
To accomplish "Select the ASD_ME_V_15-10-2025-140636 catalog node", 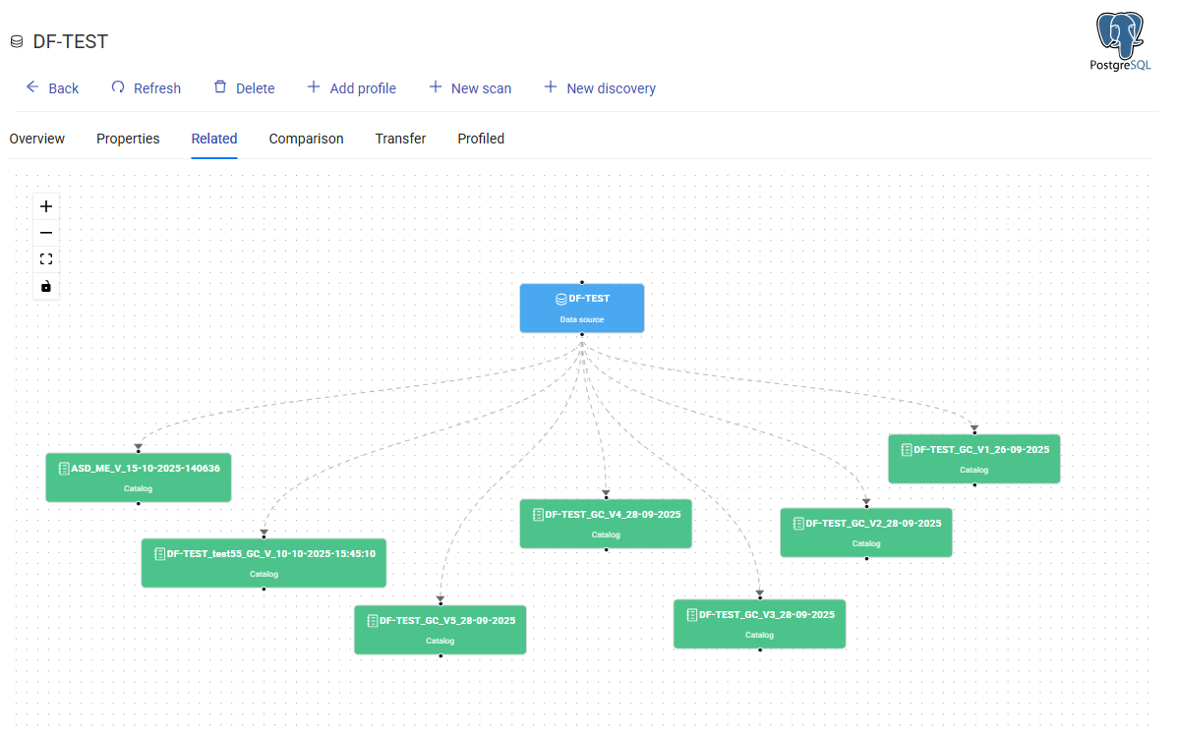I will click(139, 478).
